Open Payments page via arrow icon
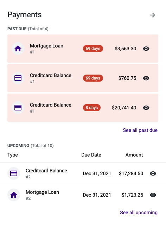The height and width of the screenshot is (229, 166). (x=153, y=15)
